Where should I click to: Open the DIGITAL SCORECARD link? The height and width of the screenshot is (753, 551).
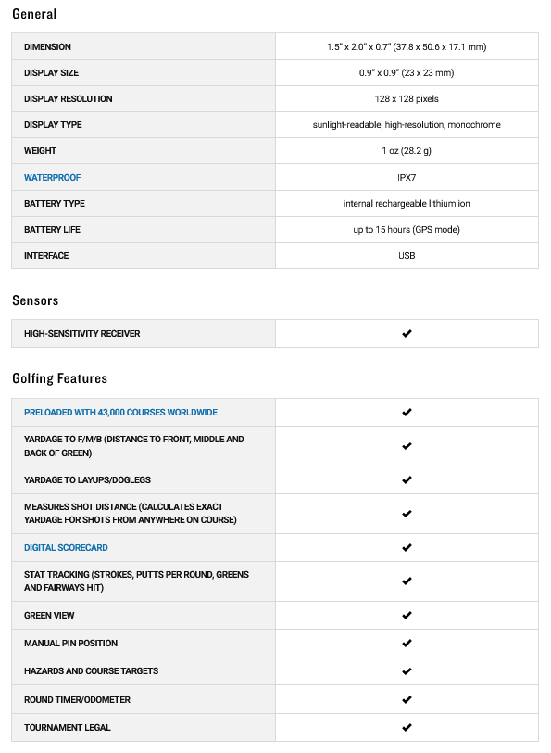tap(66, 548)
